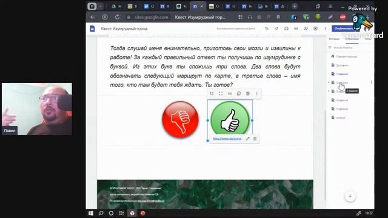Screen dimensions: 388x218
Task: Select the second page under Главная страница
Action: (x=342, y=65)
